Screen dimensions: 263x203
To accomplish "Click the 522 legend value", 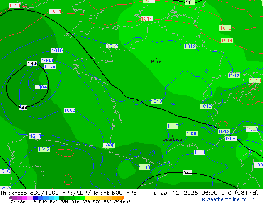I will point(54,201).
